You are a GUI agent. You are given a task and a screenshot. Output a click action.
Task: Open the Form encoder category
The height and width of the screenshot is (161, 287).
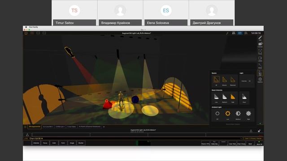[63, 143]
